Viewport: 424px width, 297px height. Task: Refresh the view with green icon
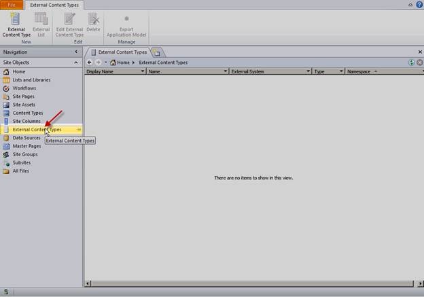pyautogui.click(x=411, y=63)
